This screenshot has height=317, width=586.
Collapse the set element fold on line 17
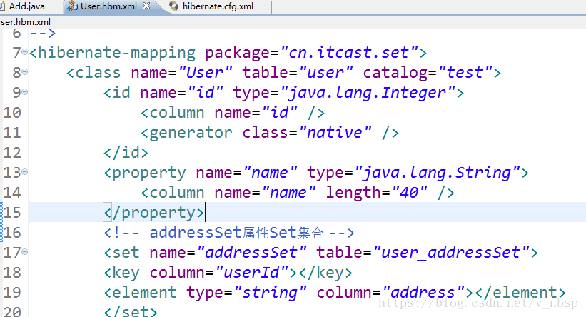pyautogui.click(x=25, y=252)
